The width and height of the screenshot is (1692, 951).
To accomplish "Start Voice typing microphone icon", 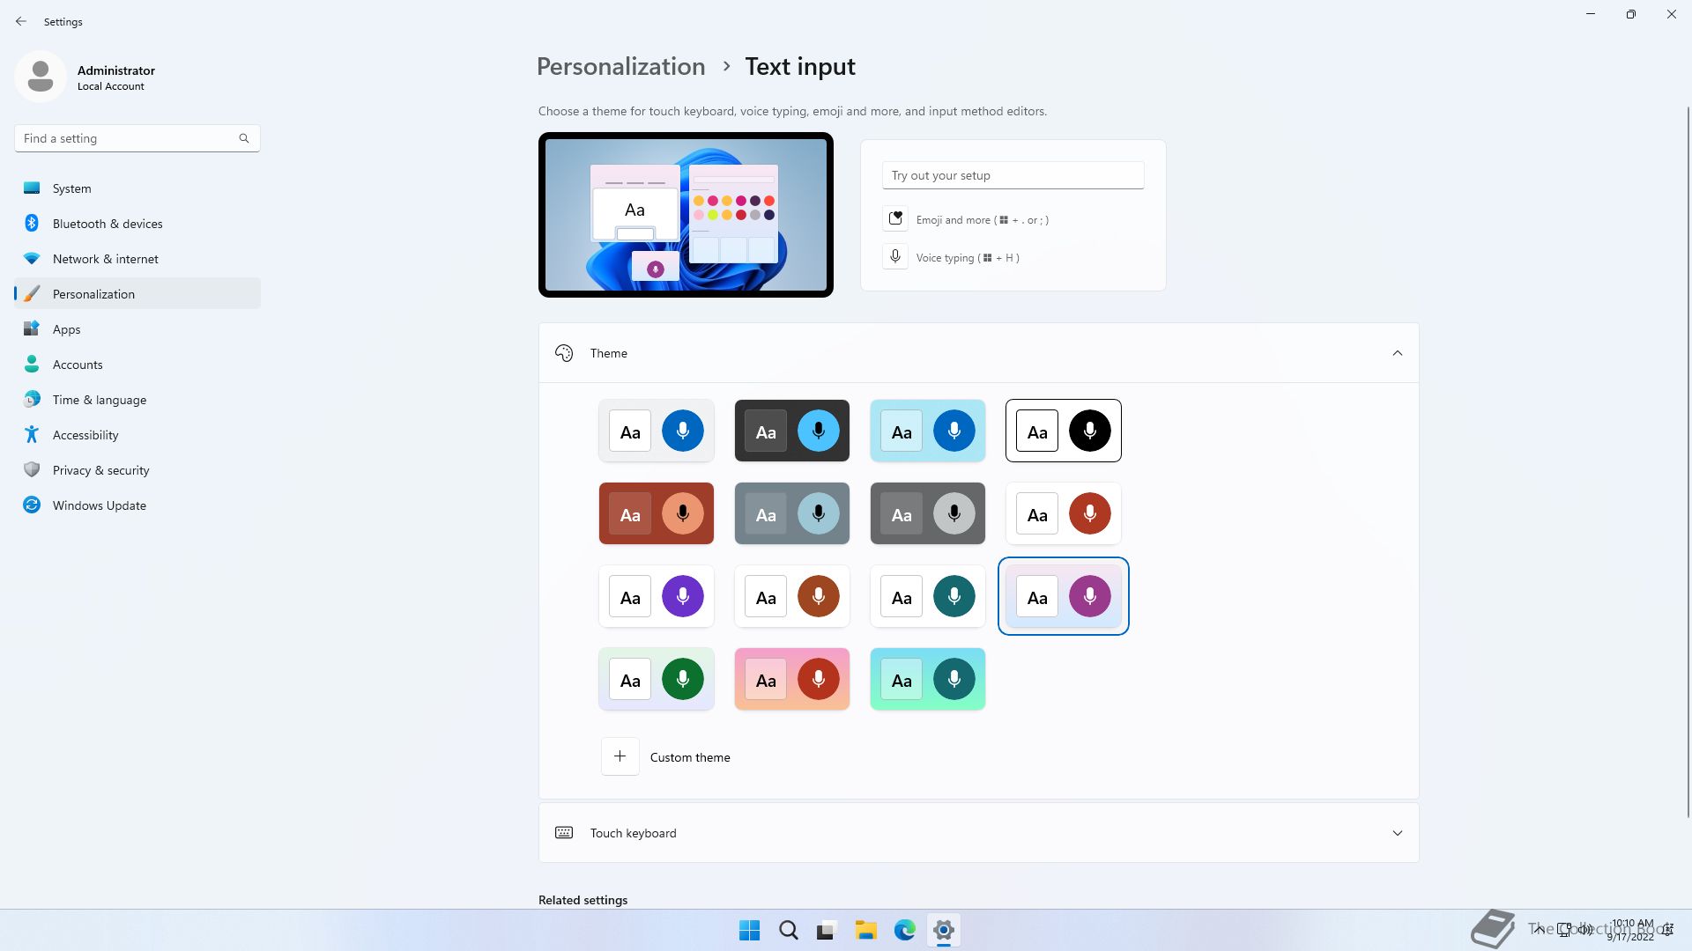I will click(895, 257).
